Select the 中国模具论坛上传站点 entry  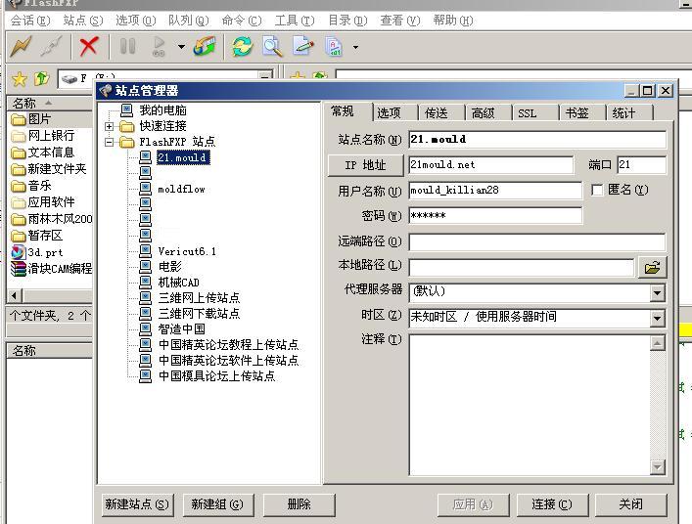216,376
